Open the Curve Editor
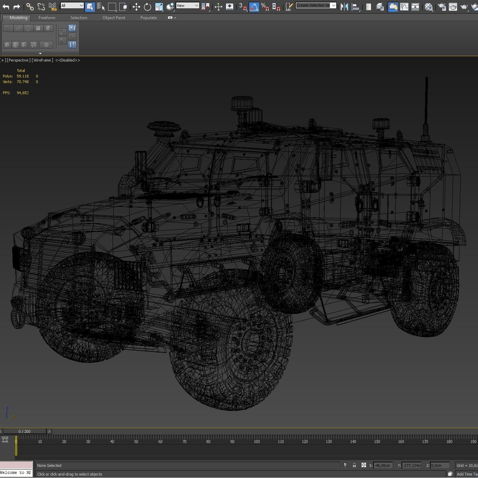 point(404,6)
